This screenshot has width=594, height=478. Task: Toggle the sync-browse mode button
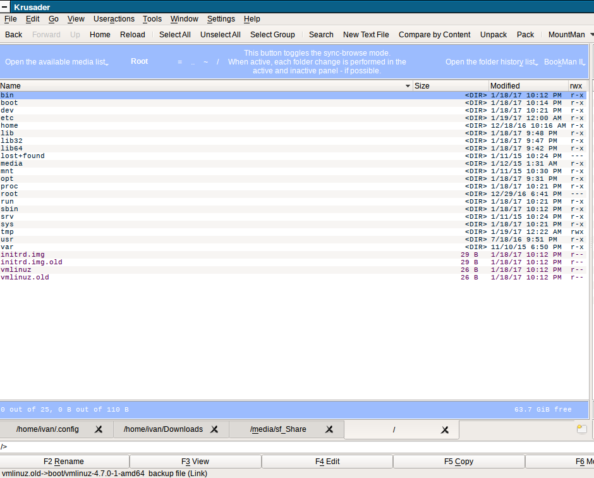coord(317,62)
